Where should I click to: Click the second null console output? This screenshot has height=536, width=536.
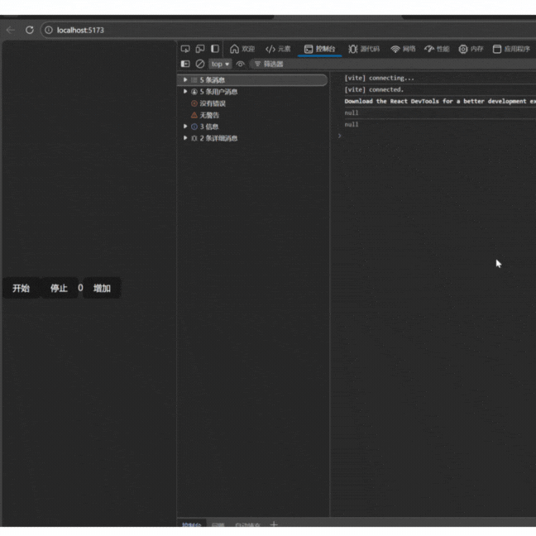pyautogui.click(x=352, y=124)
